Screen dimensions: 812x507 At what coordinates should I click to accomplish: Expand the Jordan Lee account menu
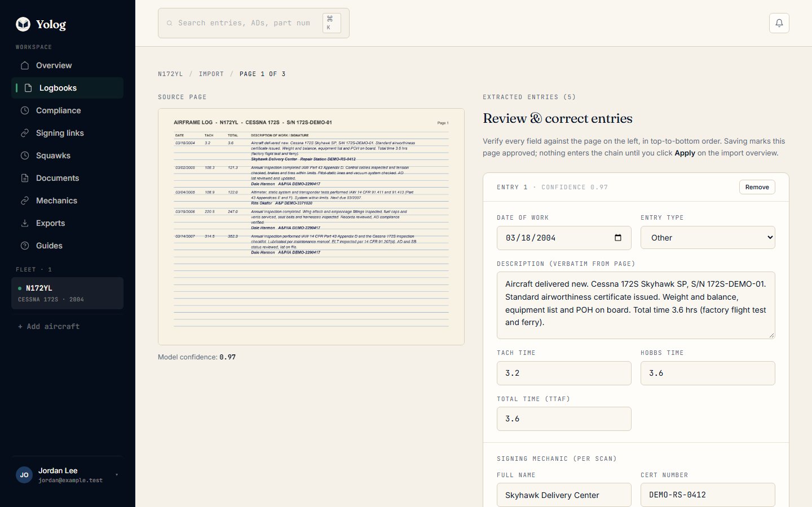pos(67,475)
